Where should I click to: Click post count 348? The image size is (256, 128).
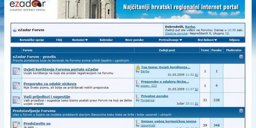click(x=216, y=125)
